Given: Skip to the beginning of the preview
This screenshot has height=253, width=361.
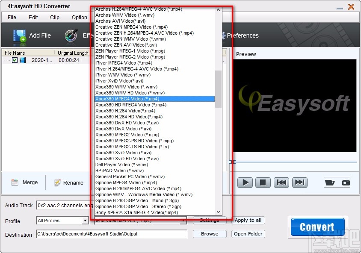Looking at the screenshot, I should (x=281, y=182).
